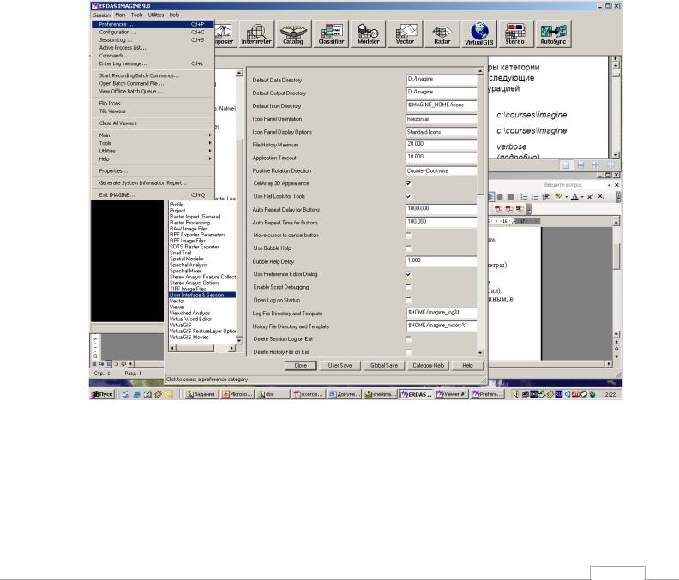The image size is (679, 580).
Task: Click Word's subscript icon
Action: (x=601, y=197)
